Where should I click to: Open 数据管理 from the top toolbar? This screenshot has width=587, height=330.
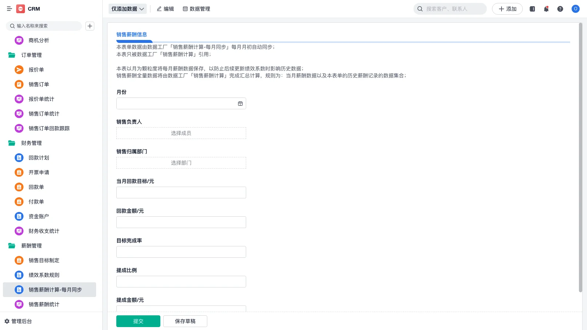(197, 9)
